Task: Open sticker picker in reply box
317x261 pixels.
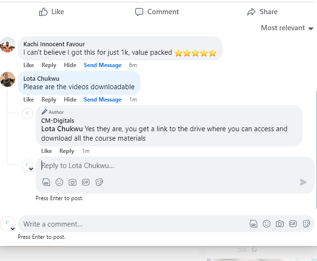Action: 99,182
